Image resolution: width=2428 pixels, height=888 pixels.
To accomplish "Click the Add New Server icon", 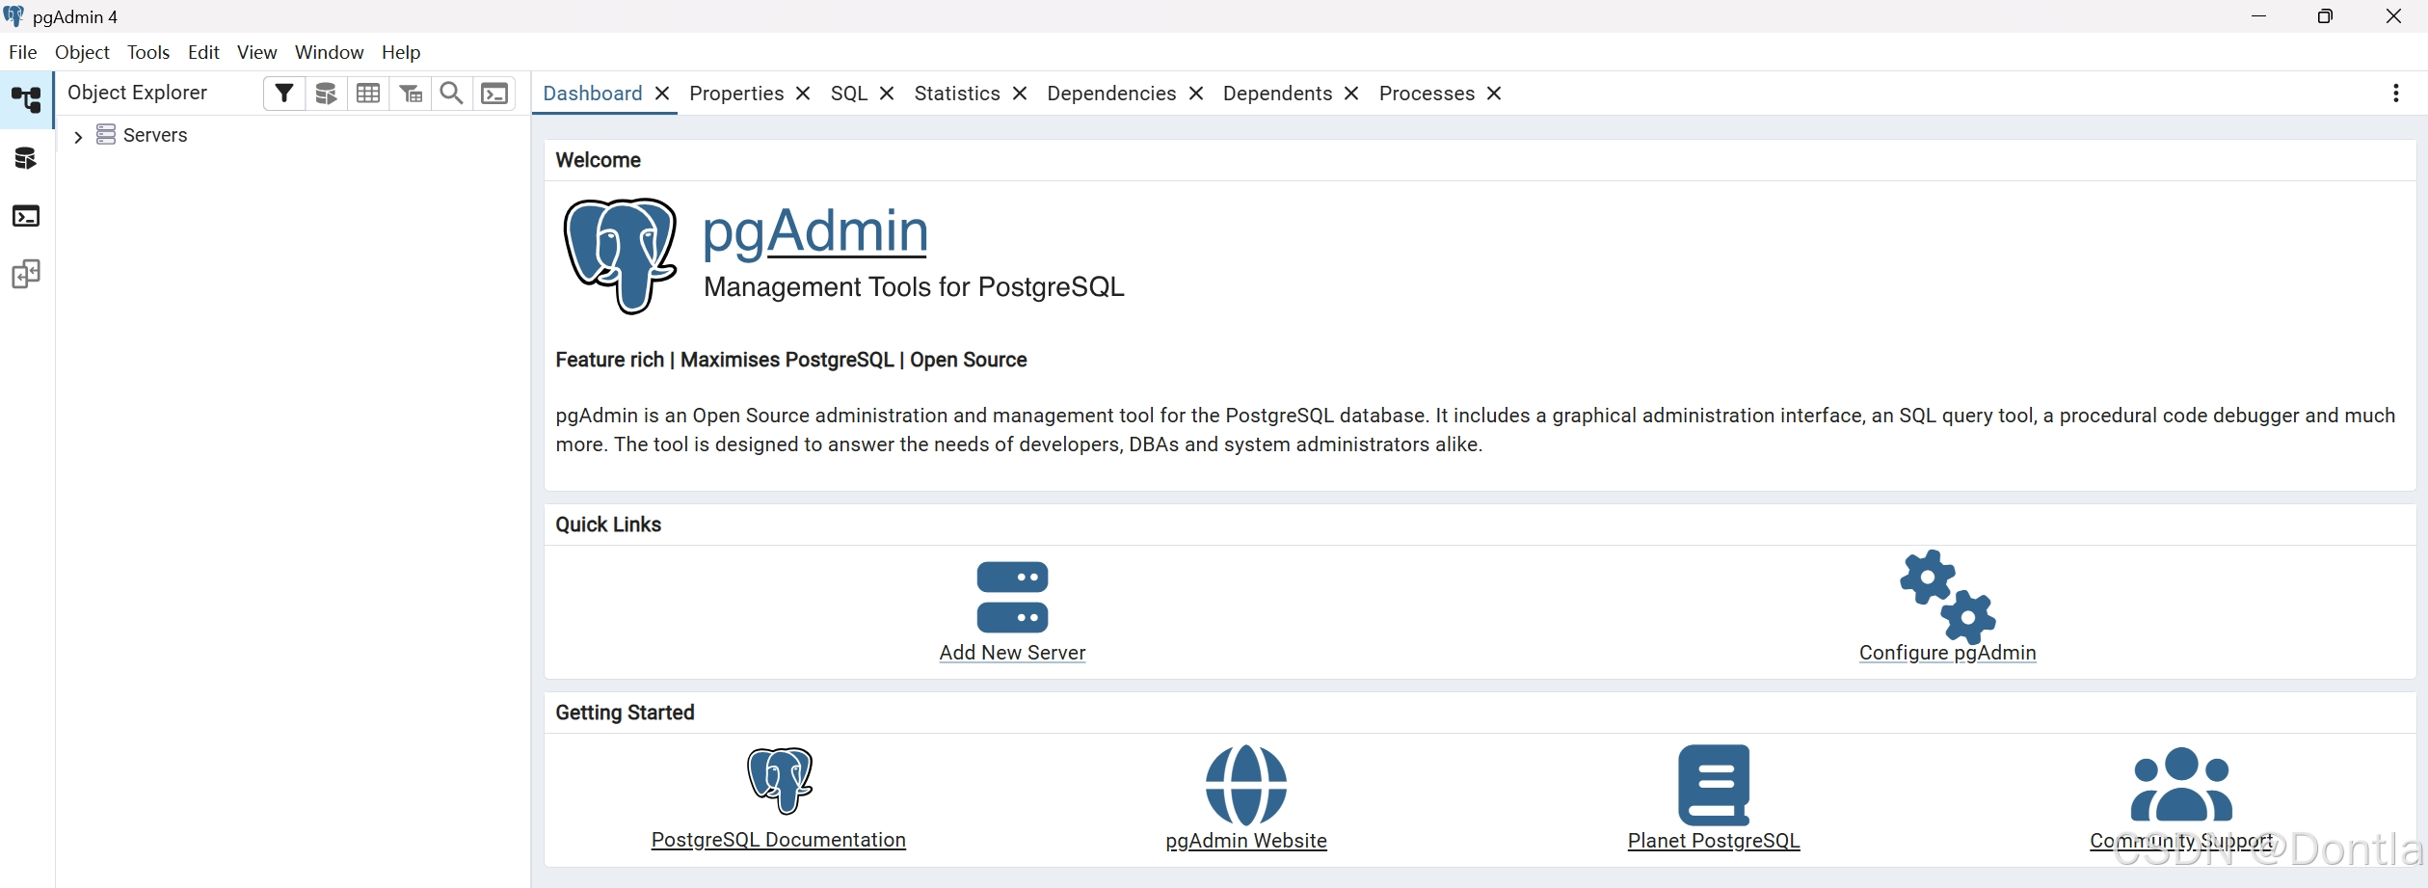I will tap(1012, 597).
